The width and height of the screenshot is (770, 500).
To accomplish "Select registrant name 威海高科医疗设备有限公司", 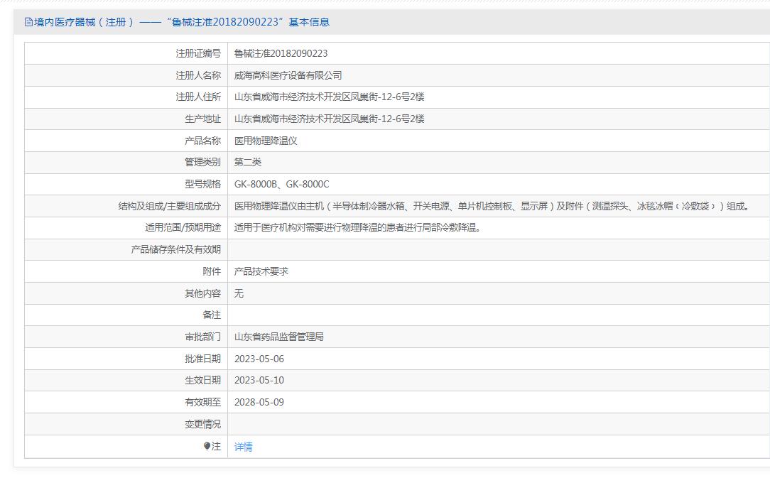I will (288, 75).
